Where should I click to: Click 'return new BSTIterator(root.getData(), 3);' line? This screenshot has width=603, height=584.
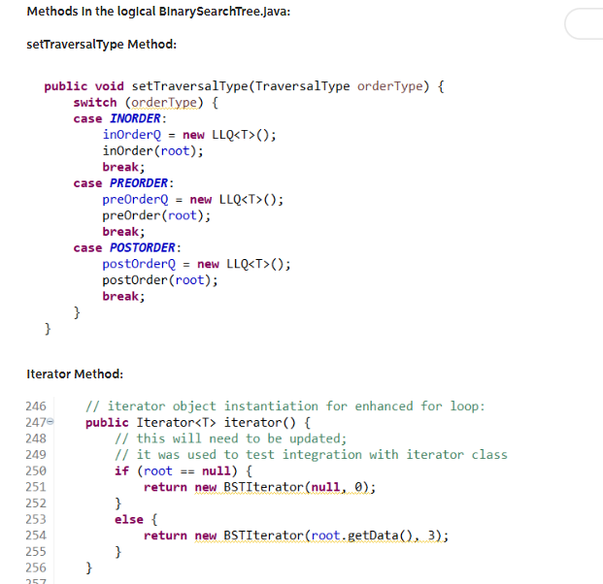pos(296,535)
